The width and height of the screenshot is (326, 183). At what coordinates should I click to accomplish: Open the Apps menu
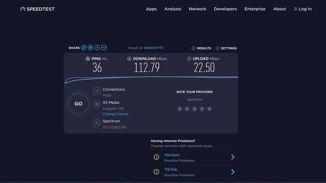click(x=151, y=9)
